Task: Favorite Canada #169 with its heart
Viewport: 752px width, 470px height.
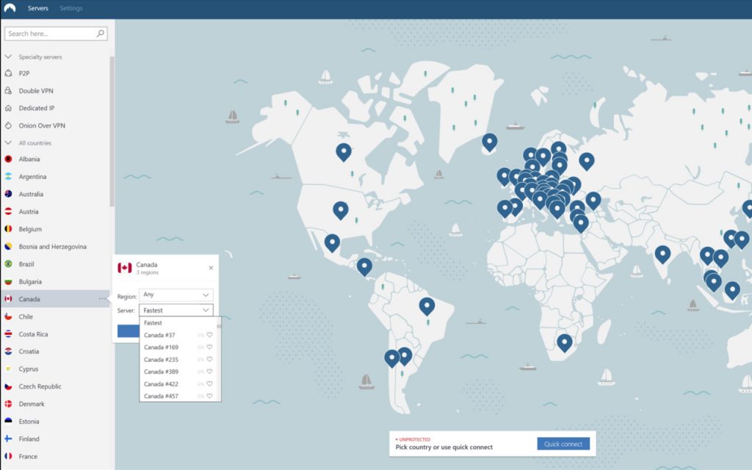Action: pos(209,347)
